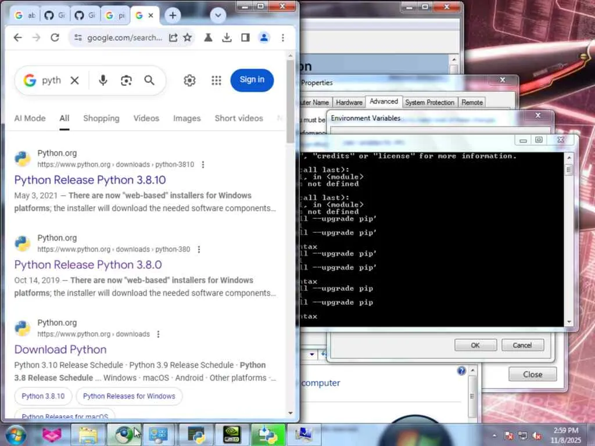Viewport: 595px width, 446px height.
Task: Switch to second GitHub tab
Action: point(85,16)
